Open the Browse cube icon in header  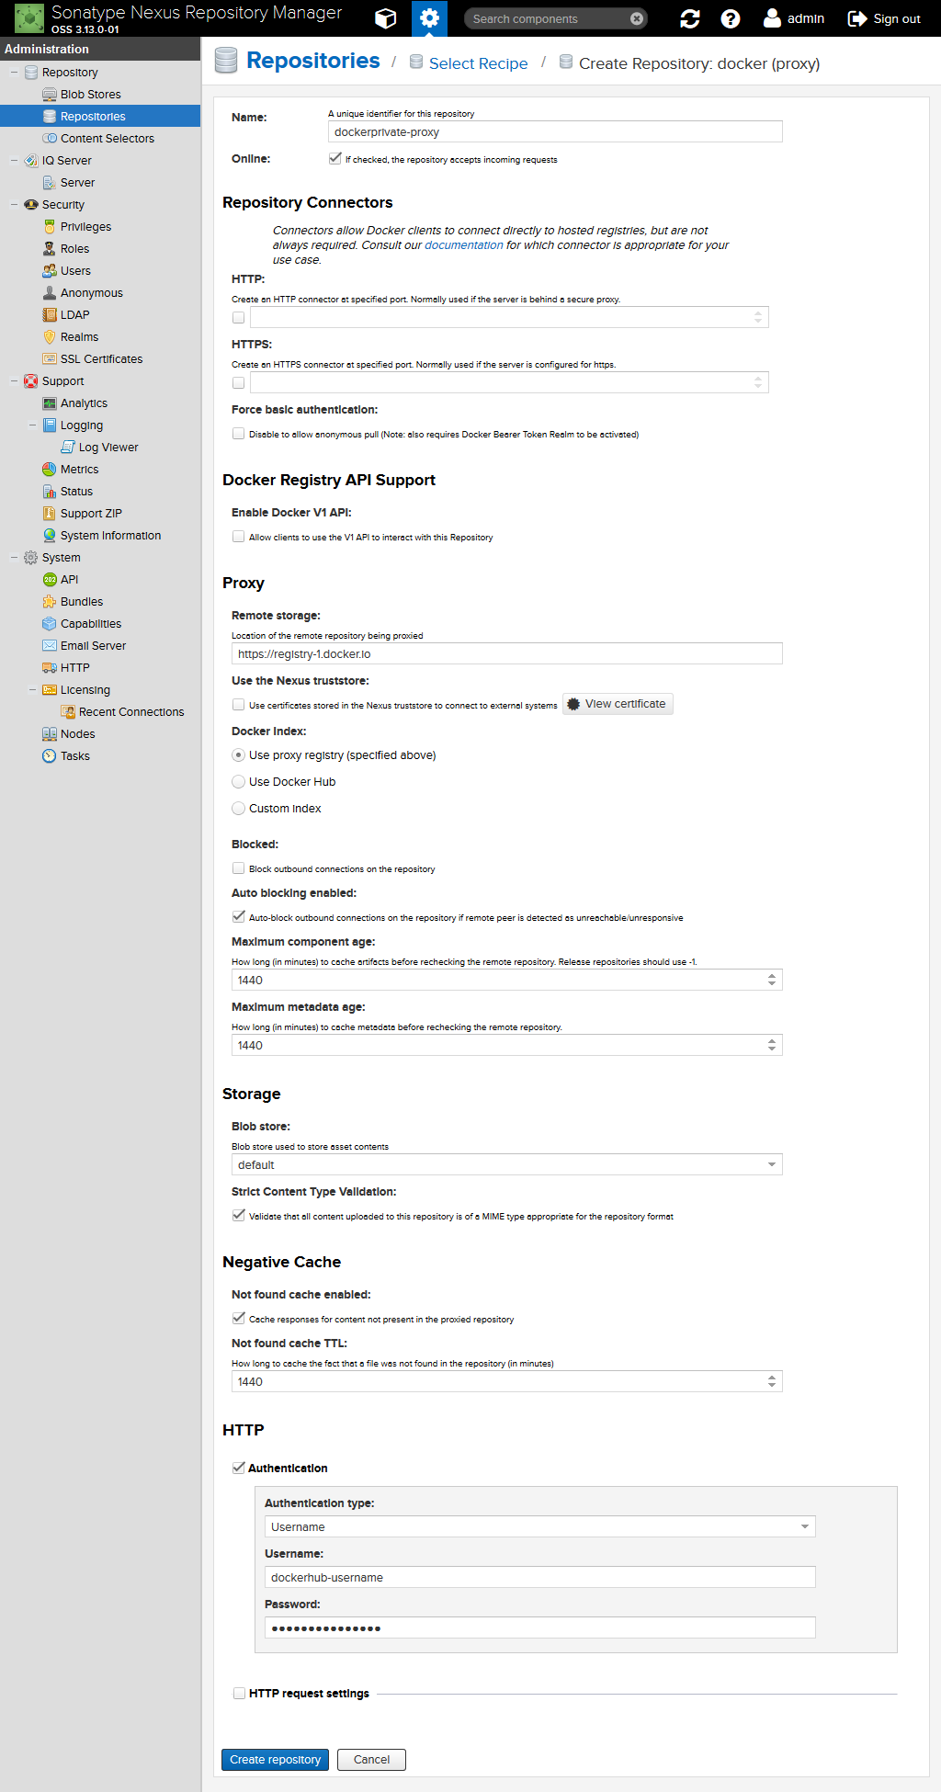click(x=386, y=18)
